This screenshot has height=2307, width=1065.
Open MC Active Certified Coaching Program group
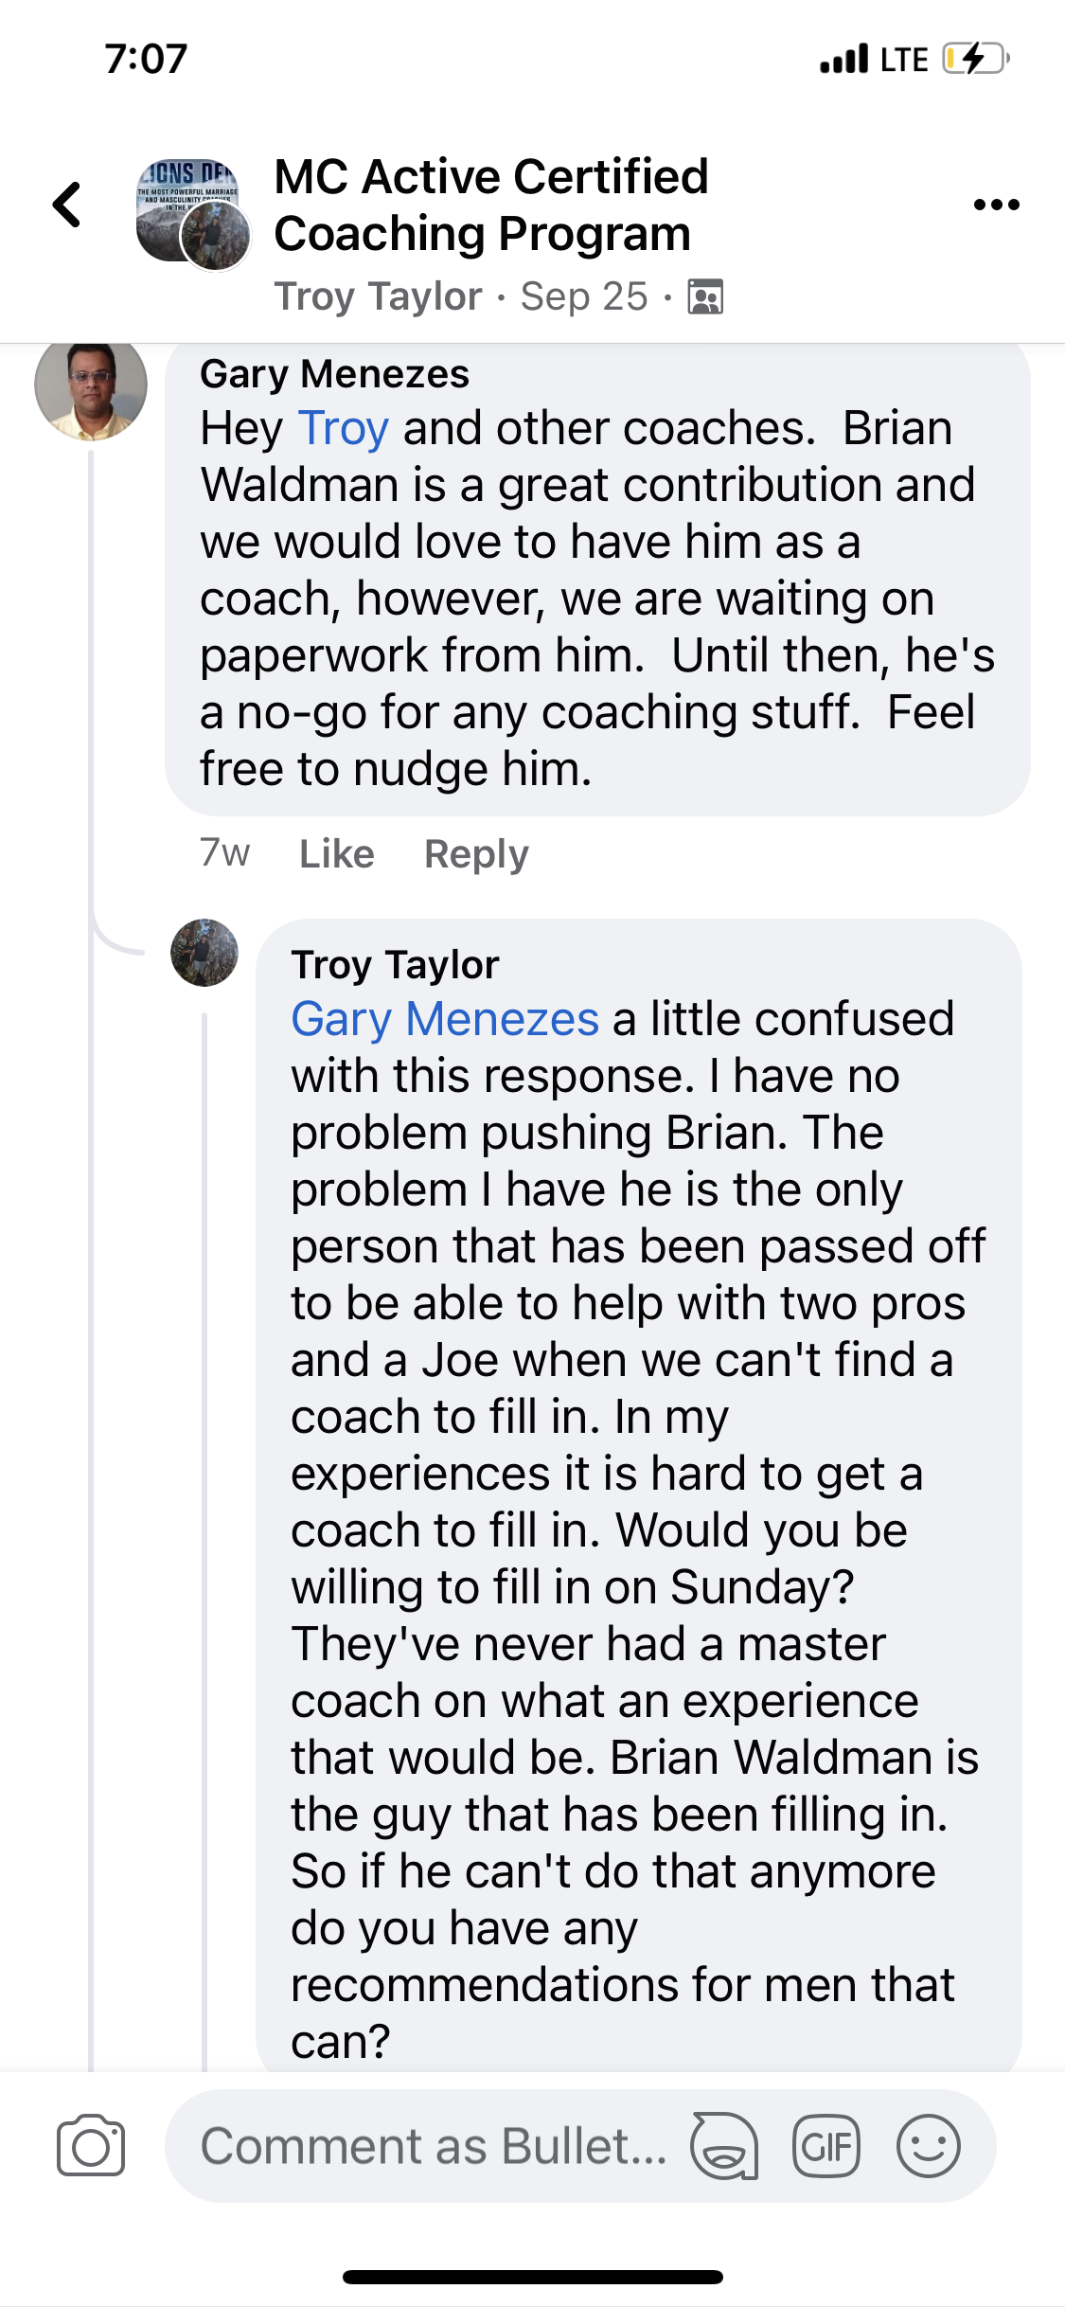click(x=491, y=205)
